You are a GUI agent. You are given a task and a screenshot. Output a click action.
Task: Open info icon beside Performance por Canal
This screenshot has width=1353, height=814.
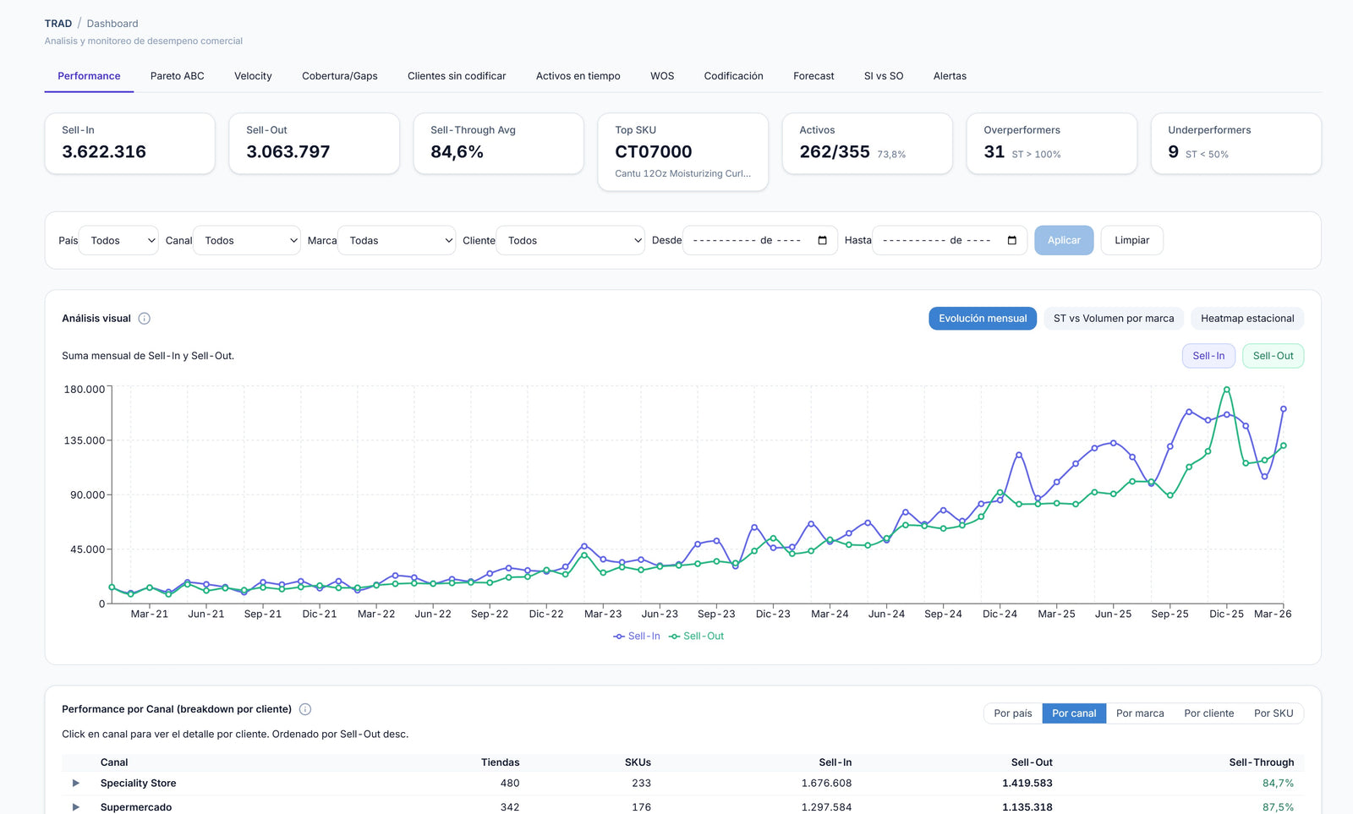pos(305,709)
